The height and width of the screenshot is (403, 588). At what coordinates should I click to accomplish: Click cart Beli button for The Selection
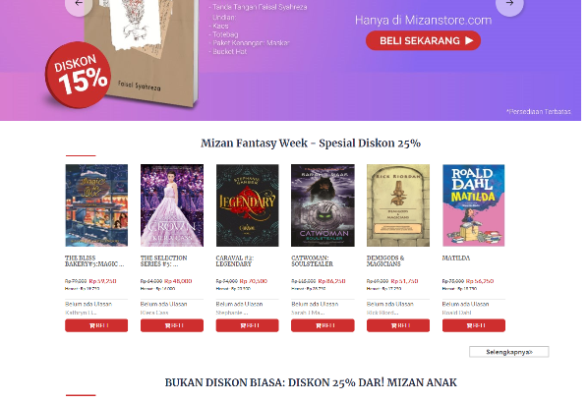pos(172,325)
